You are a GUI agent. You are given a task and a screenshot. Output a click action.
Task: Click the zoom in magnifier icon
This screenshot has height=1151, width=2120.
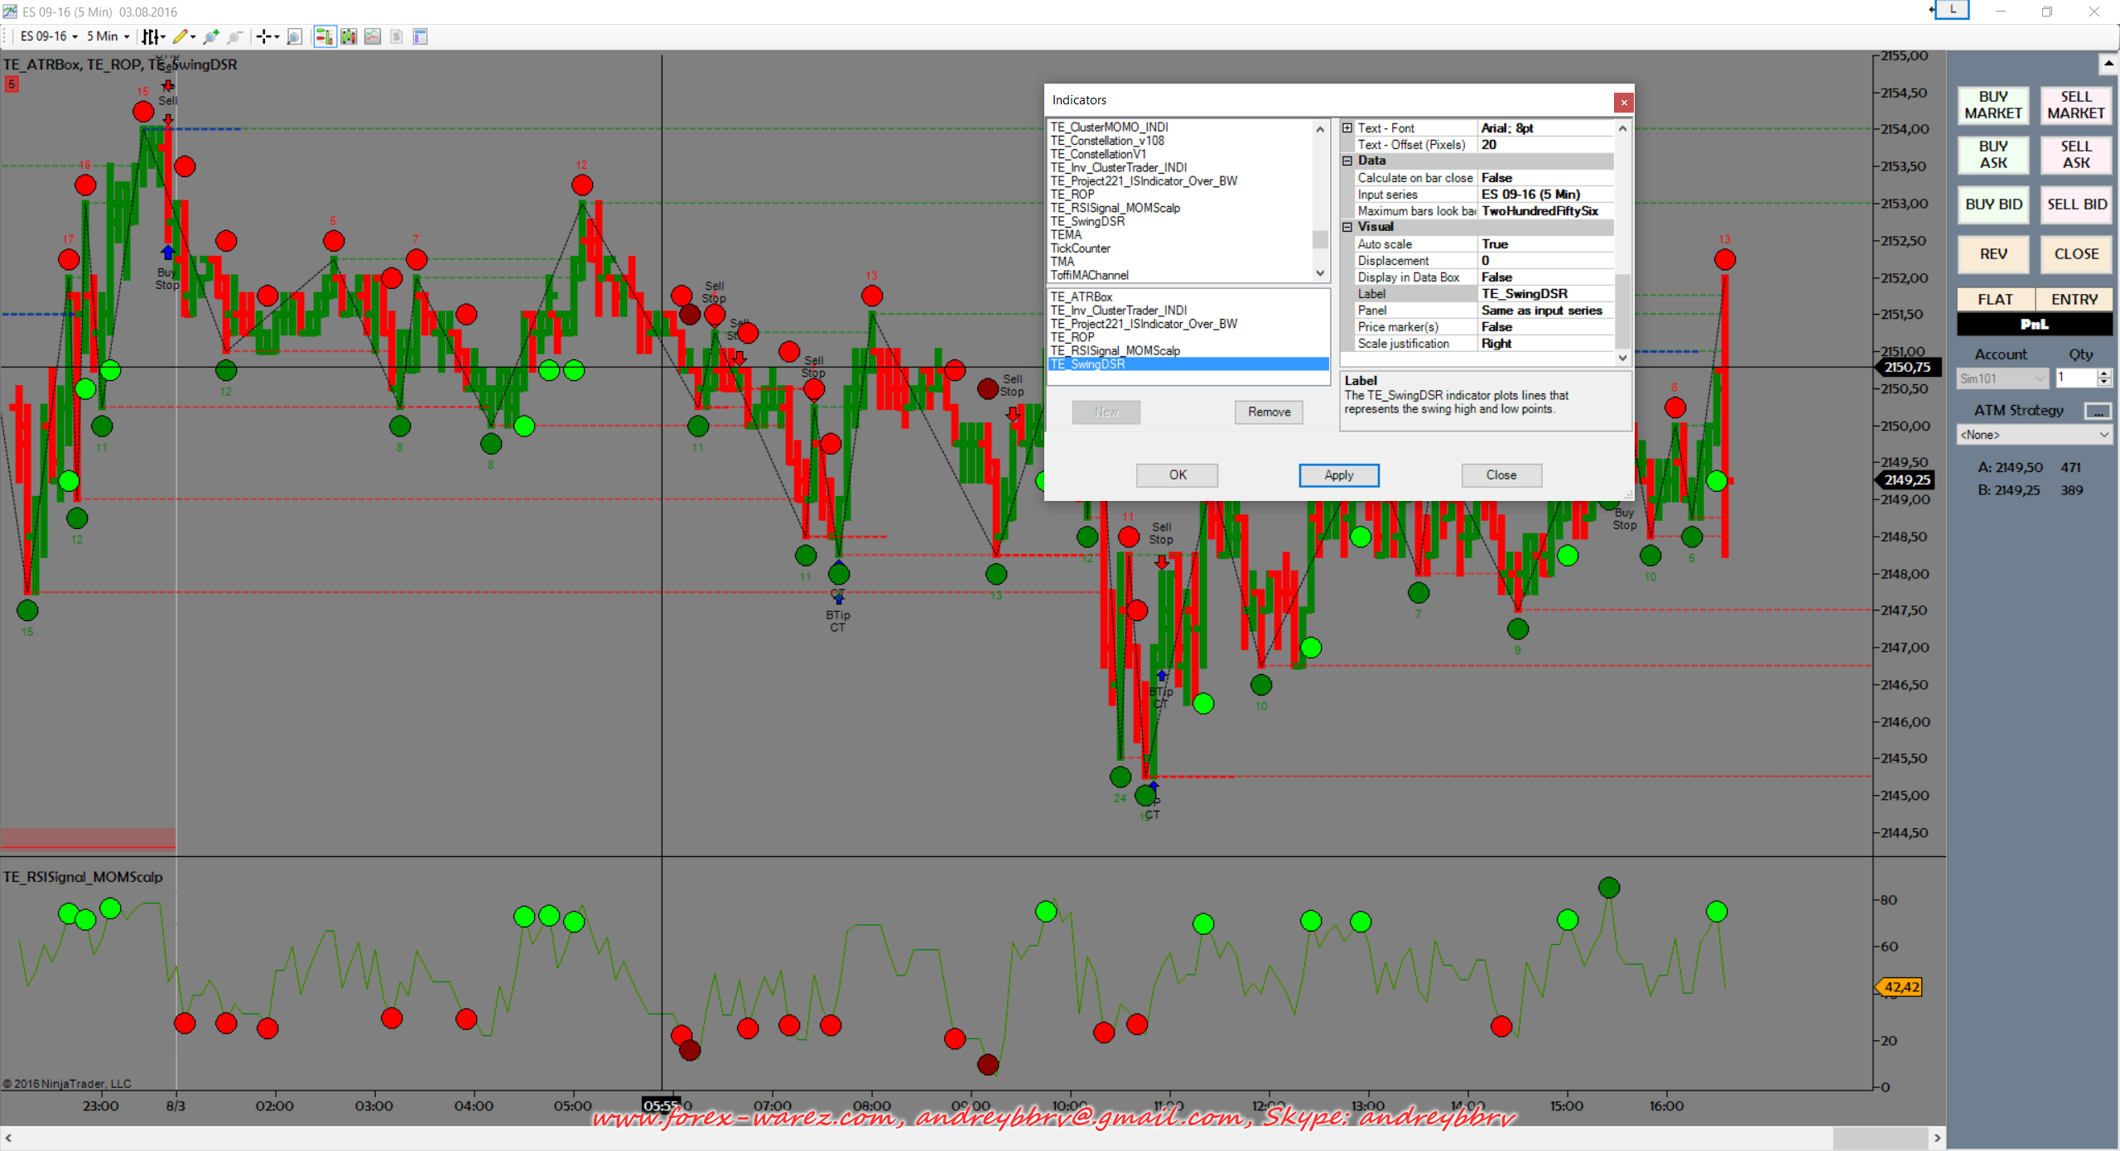pyautogui.click(x=211, y=36)
